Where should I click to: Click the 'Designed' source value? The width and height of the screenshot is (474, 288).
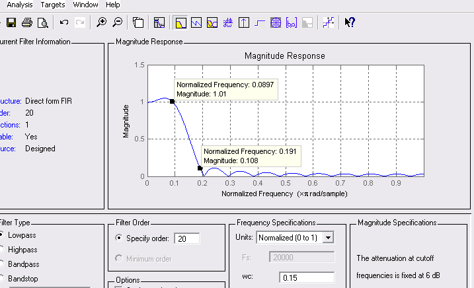click(x=40, y=149)
